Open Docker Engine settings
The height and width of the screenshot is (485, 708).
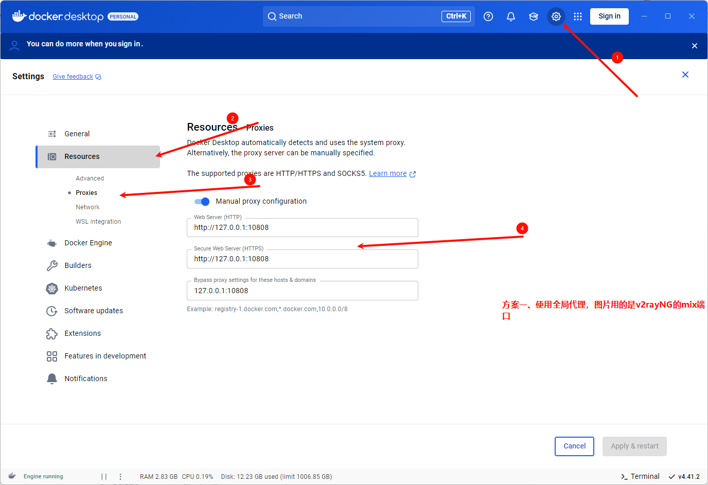coord(98,243)
